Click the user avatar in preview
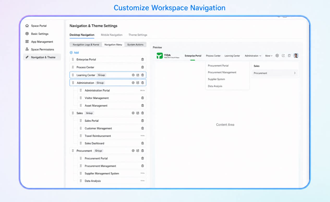The width and height of the screenshot is (330, 202). [296, 56]
